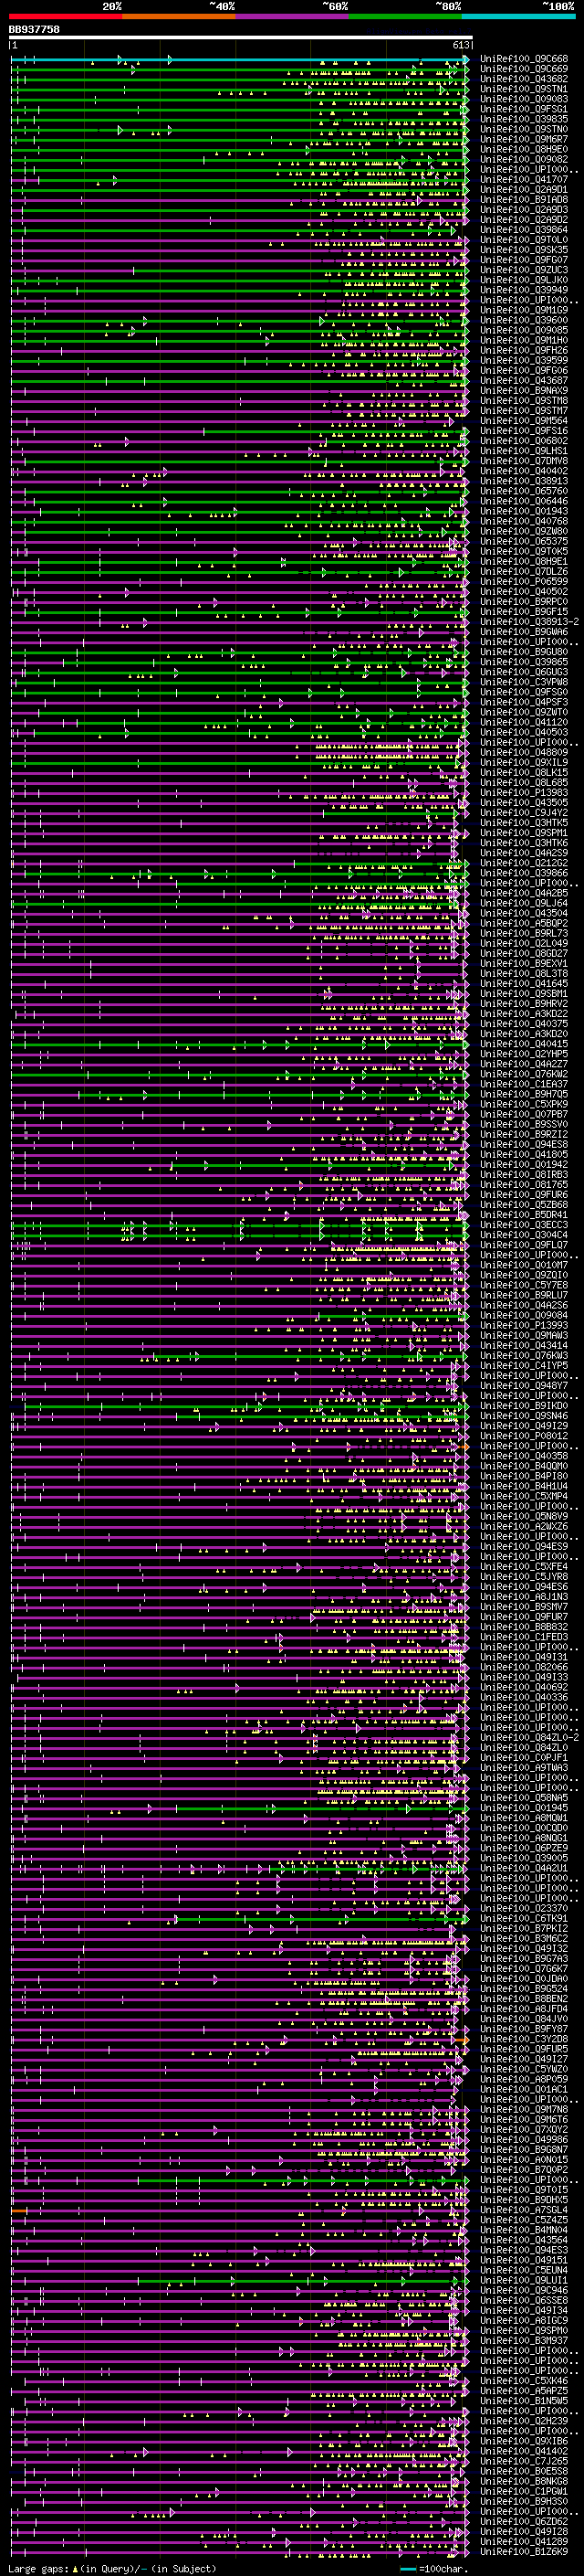This screenshot has width=584, height=2576.
Task: Select row label UniRef100_C3Y2D8
Action: tap(524, 2039)
